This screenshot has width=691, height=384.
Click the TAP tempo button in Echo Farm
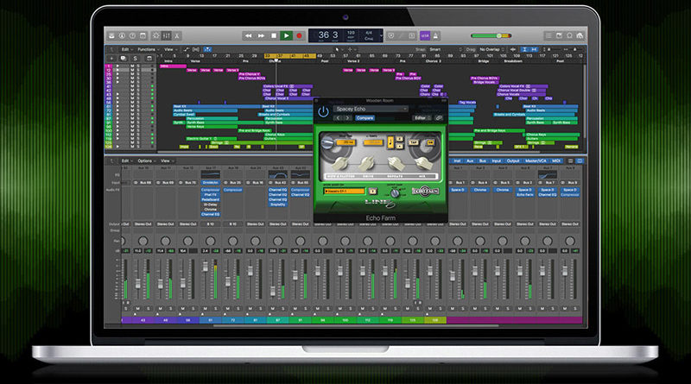point(414,142)
